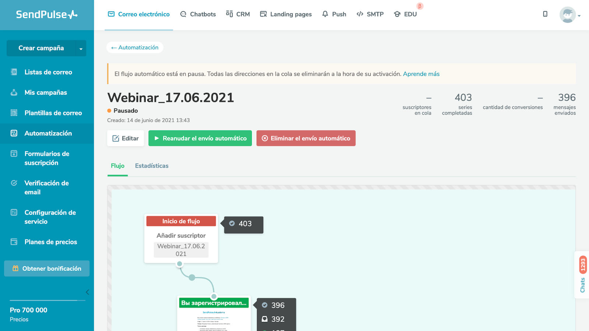Open Mis campañas in the sidebar
Image resolution: width=589 pixels, height=331 pixels.
[x=46, y=93]
